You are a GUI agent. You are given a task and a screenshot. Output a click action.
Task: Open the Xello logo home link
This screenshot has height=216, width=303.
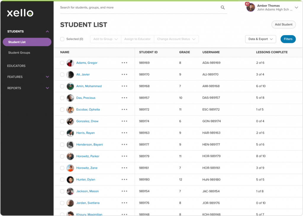point(20,13)
